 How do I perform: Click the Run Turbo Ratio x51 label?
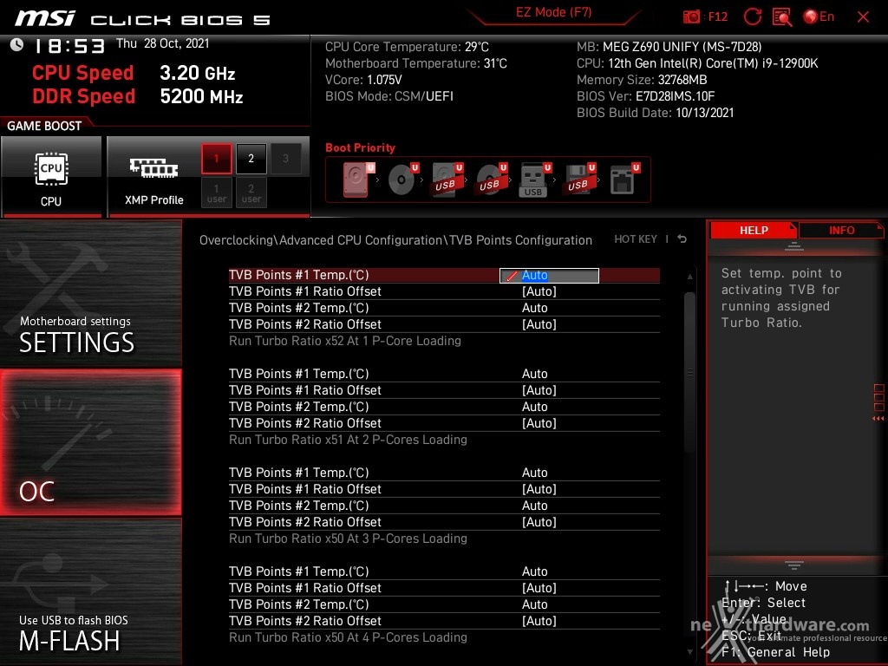348,440
